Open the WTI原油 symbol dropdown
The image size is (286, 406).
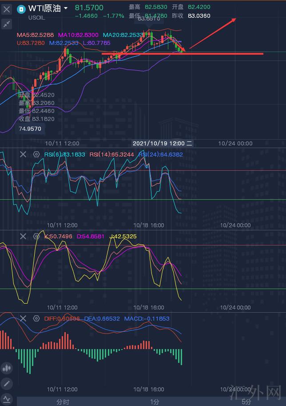[66, 8]
